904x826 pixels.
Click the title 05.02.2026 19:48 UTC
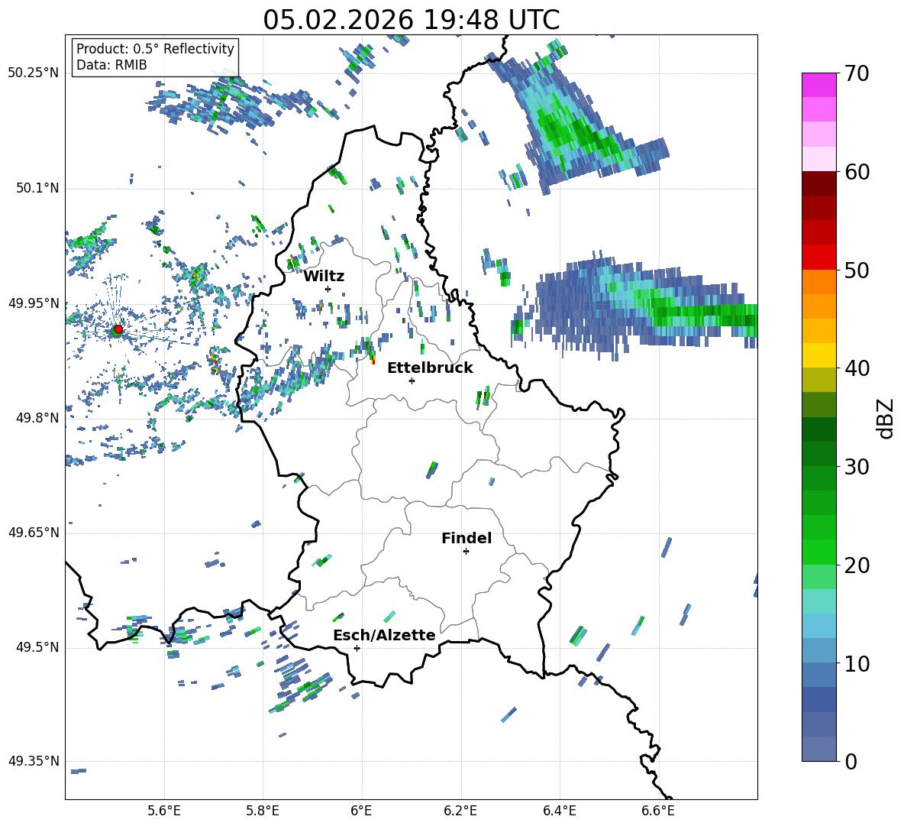point(411,20)
